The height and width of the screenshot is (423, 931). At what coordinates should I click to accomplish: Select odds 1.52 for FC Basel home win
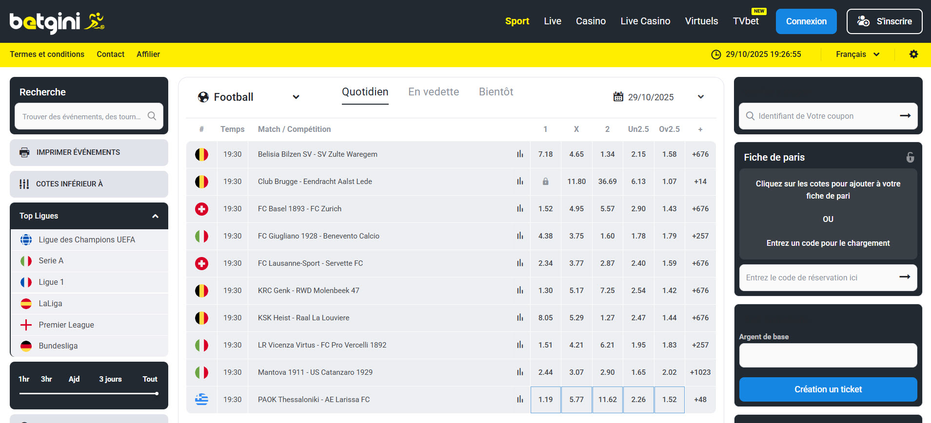[x=545, y=209]
